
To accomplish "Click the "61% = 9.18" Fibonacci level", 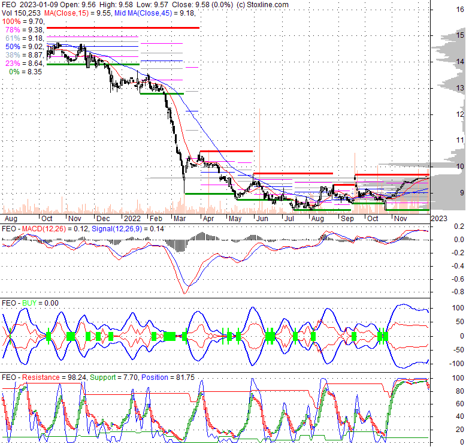I will 25,38.
